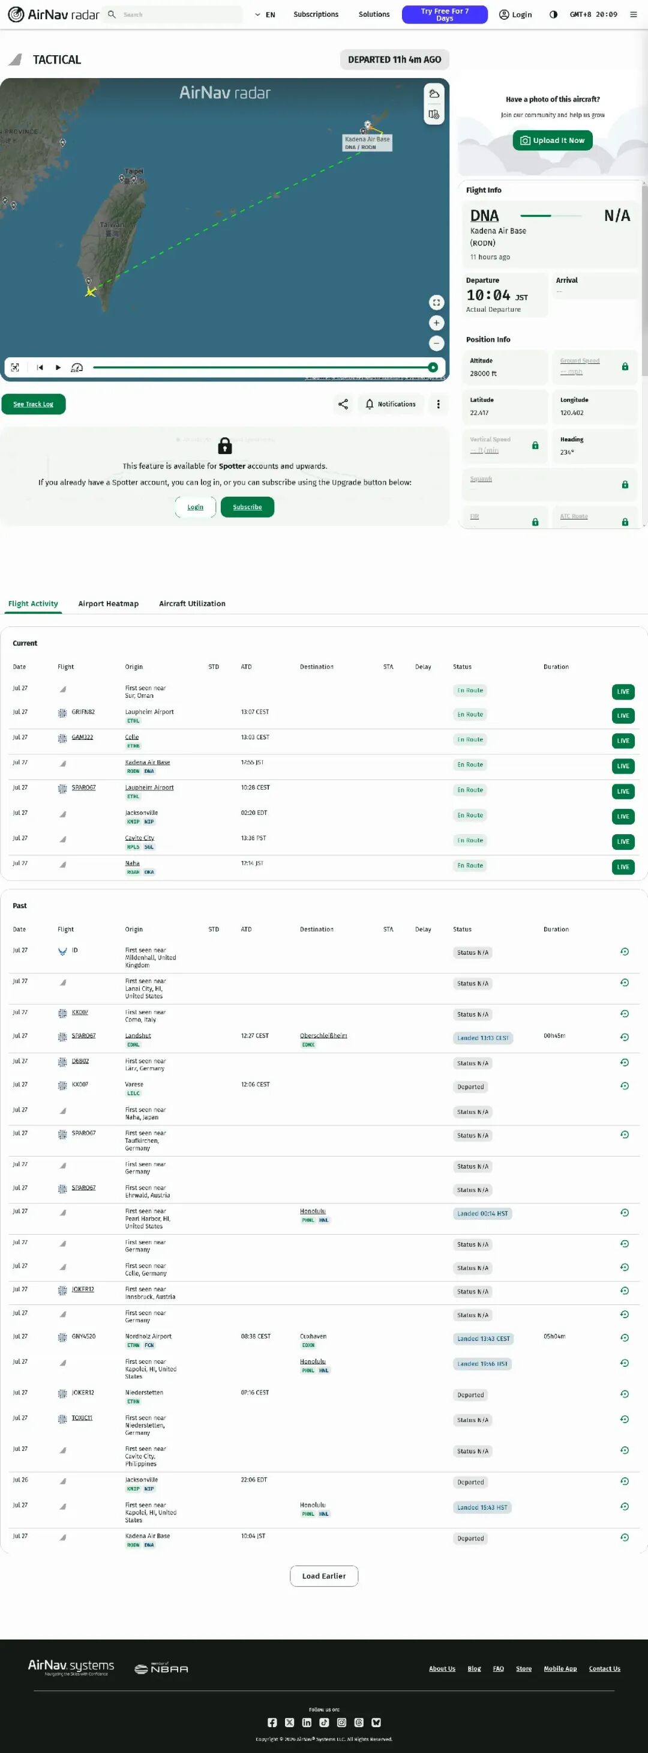Click replay icon for GNY4520 flight
Image resolution: width=648 pixels, height=1753 pixels.
click(x=624, y=1337)
